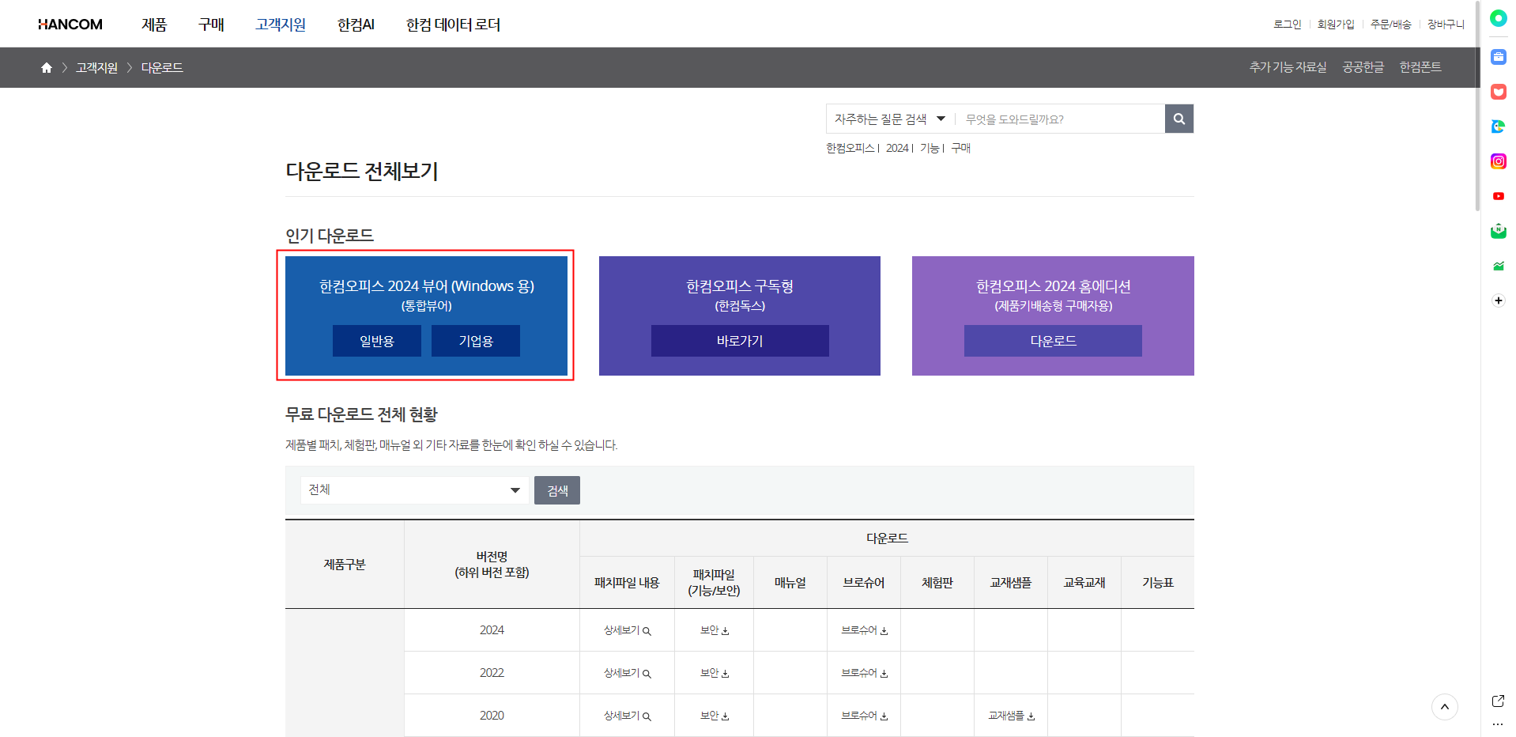Open the Naver Mail sidebar icon
The image size is (1516, 737).
1498,231
